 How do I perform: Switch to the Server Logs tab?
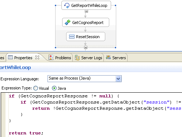[x=92, y=58]
